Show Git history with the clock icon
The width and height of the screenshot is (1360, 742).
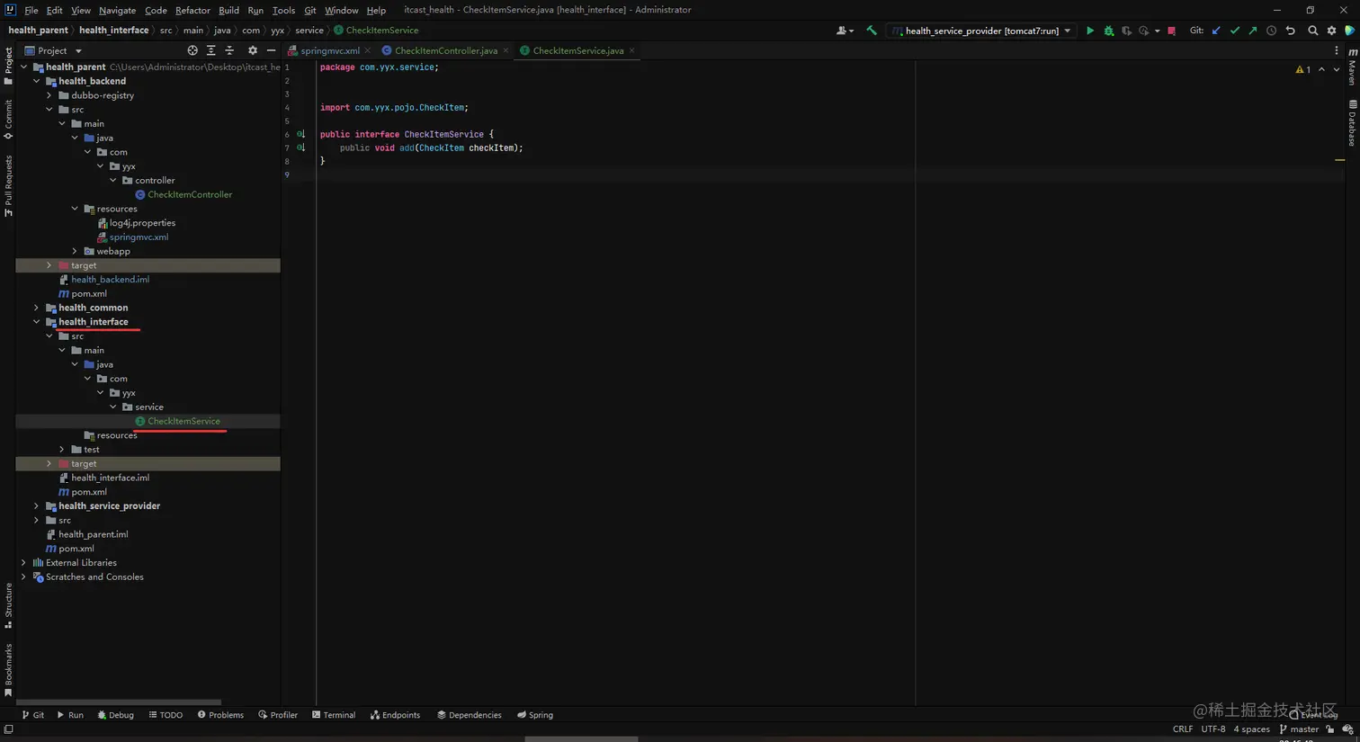coord(1271,31)
